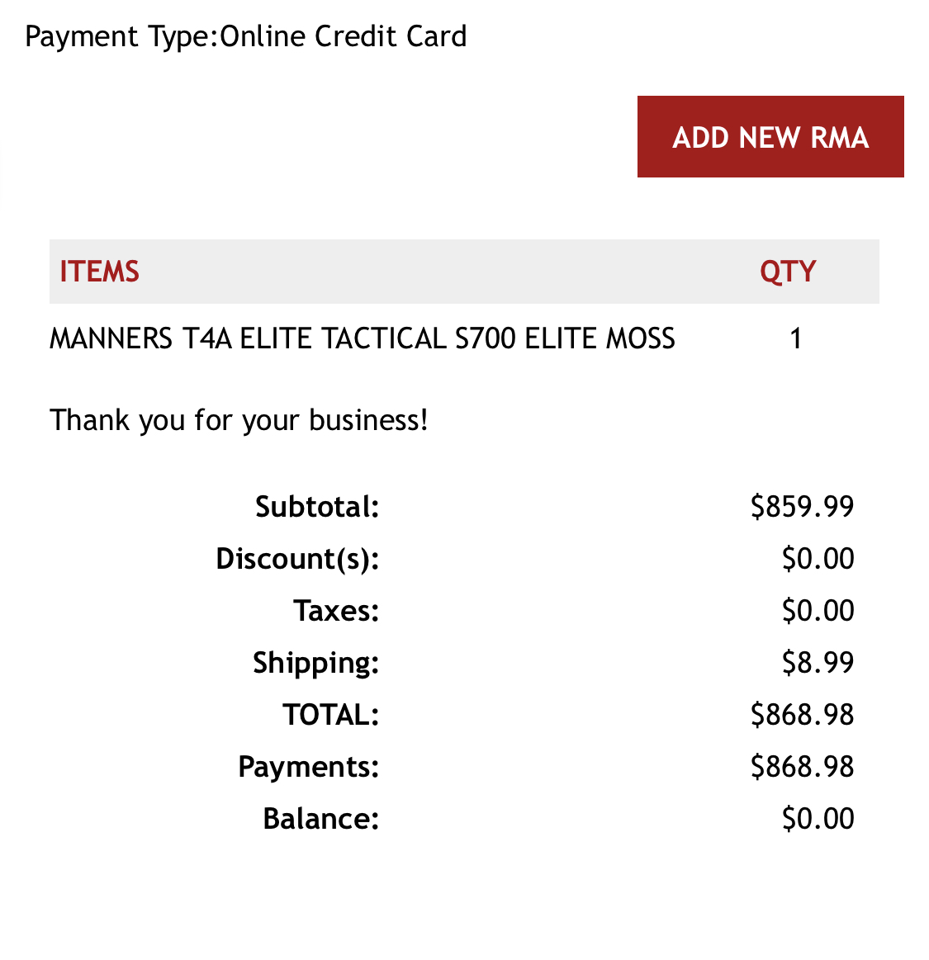
Task: Select the QTY column header
Action: click(x=788, y=272)
